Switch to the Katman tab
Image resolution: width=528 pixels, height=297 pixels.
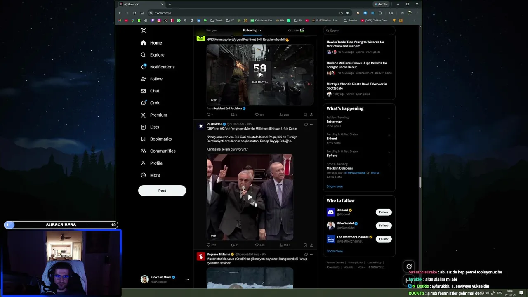point(295,30)
